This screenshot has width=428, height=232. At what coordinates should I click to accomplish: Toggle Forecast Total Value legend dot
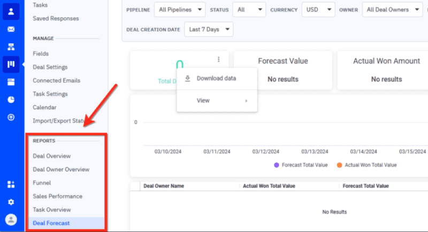point(276,165)
